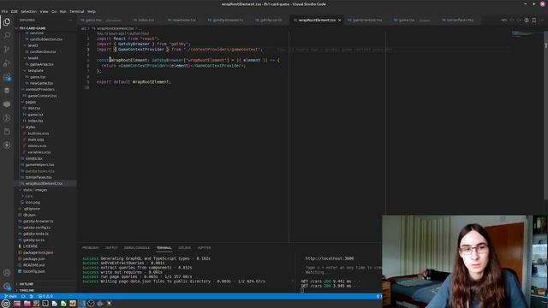Click the errors and warnings status bar indicator
This screenshot has height=308, width=548.
(x=45, y=296)
